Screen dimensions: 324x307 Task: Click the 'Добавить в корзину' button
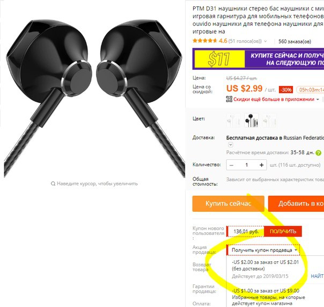click(296, 204)
